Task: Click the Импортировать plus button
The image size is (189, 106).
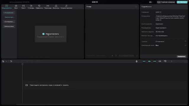Action: (x=43, y=34)
